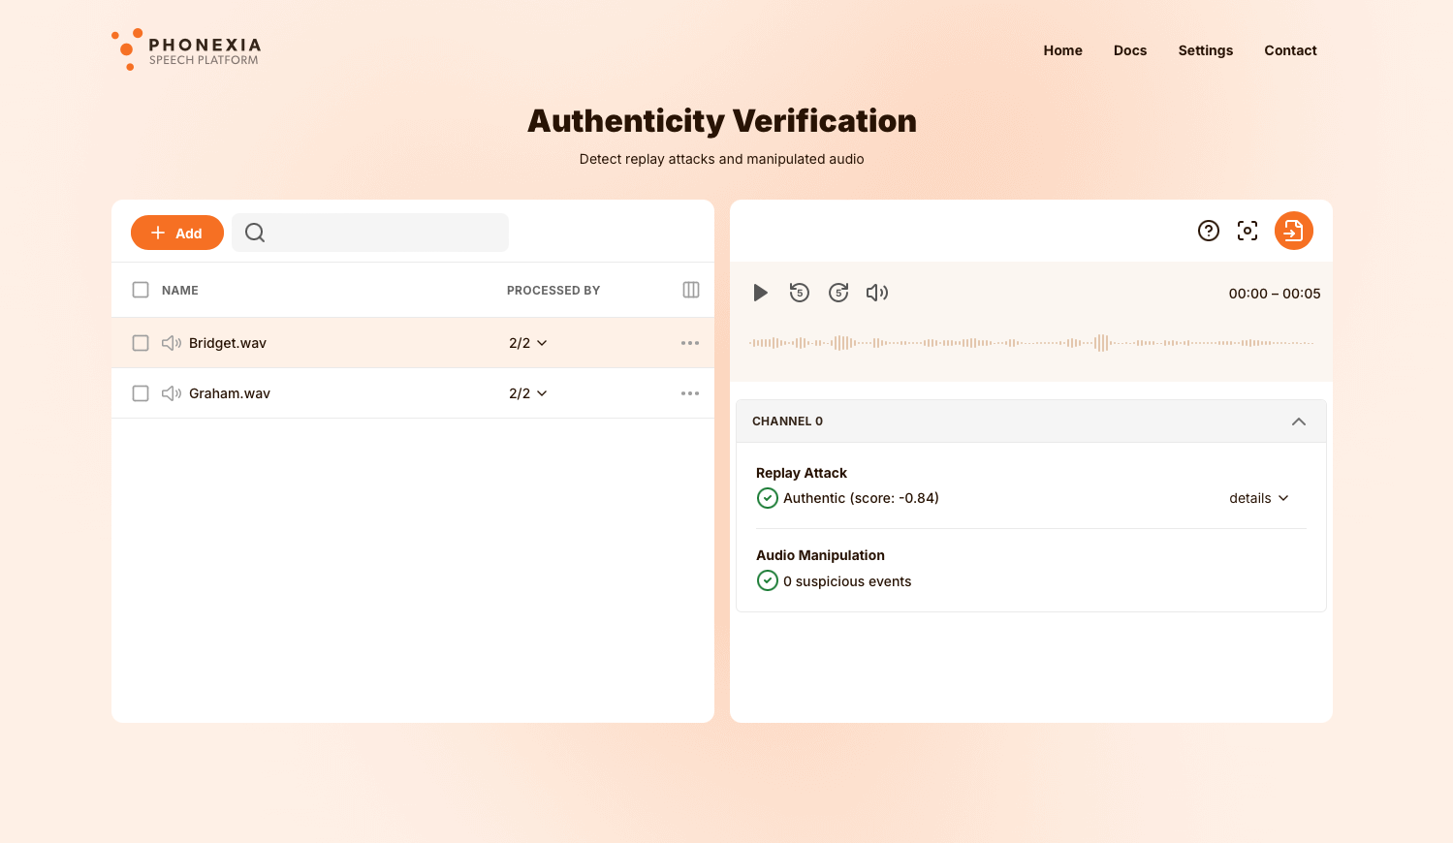The image size is (1453, 843).
Task: Expand the Replay Attack details dropdown
Action: [x=1257, y=497]
